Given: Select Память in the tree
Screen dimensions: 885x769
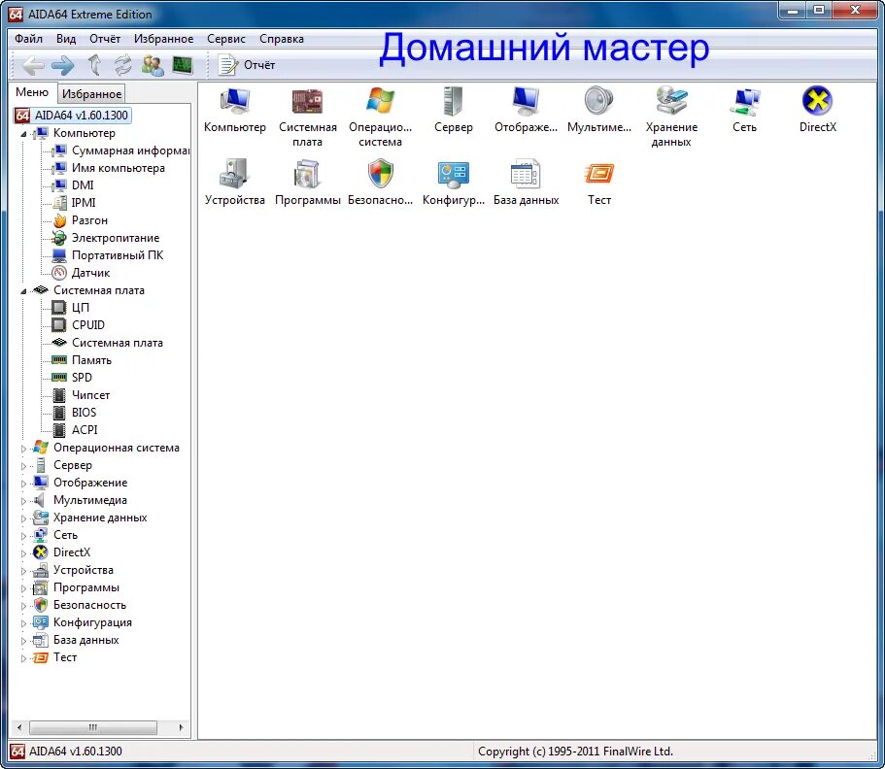Looking at the screenshot, I should pyautogui.click(x=91, y=360).
